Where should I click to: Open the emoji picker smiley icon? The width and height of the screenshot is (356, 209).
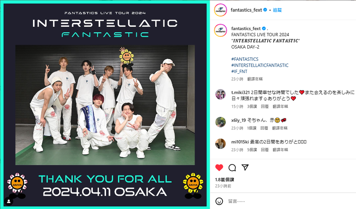tap(219, 201)
